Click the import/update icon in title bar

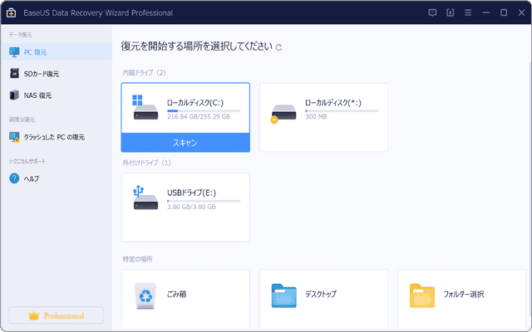coord(451,13)
